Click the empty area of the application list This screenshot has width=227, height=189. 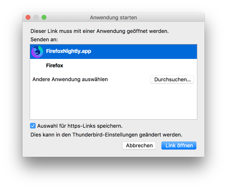[x=113, y=103]
